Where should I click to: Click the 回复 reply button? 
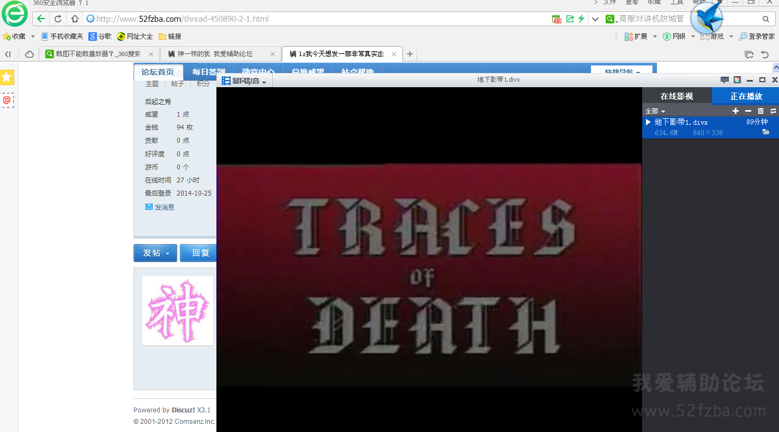pos(198,253)
